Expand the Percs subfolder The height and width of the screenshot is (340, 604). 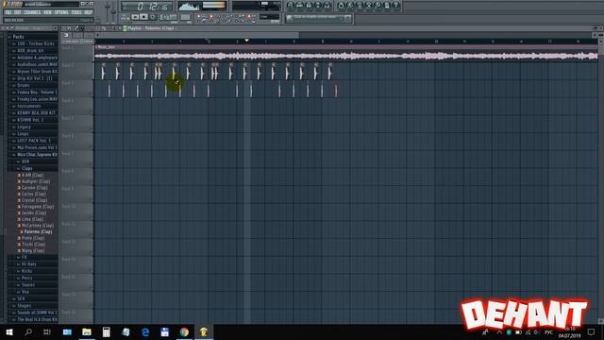(x=26, y=278)
